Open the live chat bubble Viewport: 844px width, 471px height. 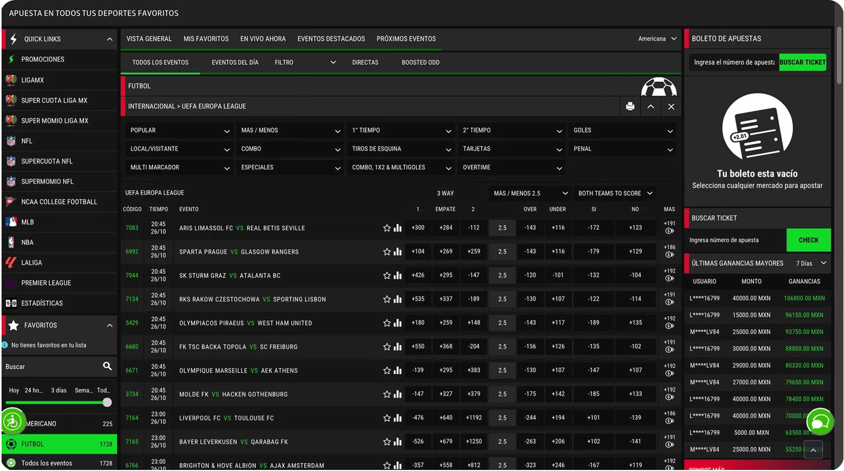(820, 421)
